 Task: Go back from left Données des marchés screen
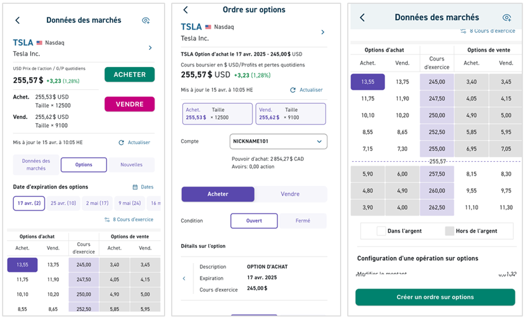pos(17,20)
